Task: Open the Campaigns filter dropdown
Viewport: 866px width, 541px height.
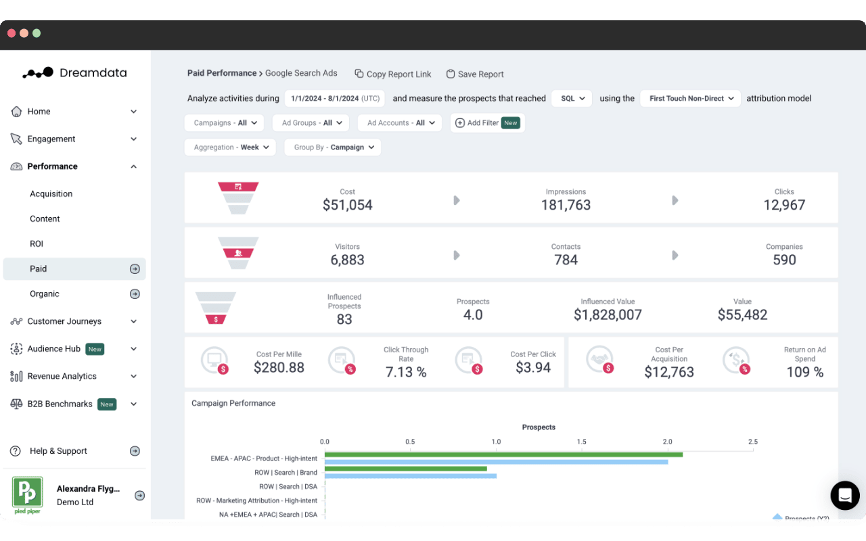Action: pos(224,122)
